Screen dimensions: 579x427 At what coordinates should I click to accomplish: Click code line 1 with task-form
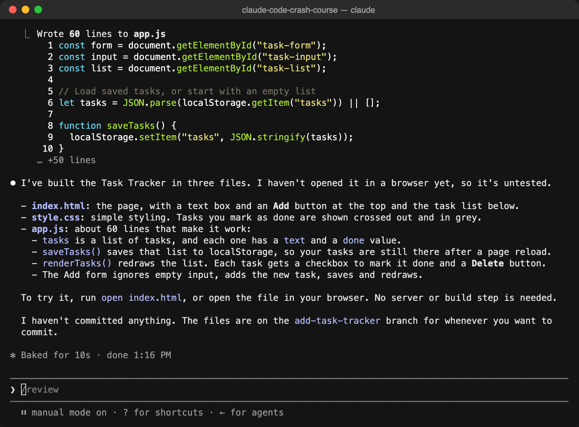tap(187, 45)
